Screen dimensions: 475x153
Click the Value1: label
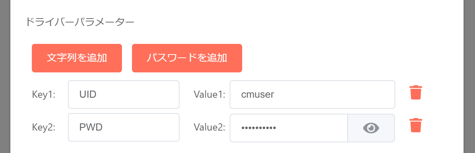209,95
